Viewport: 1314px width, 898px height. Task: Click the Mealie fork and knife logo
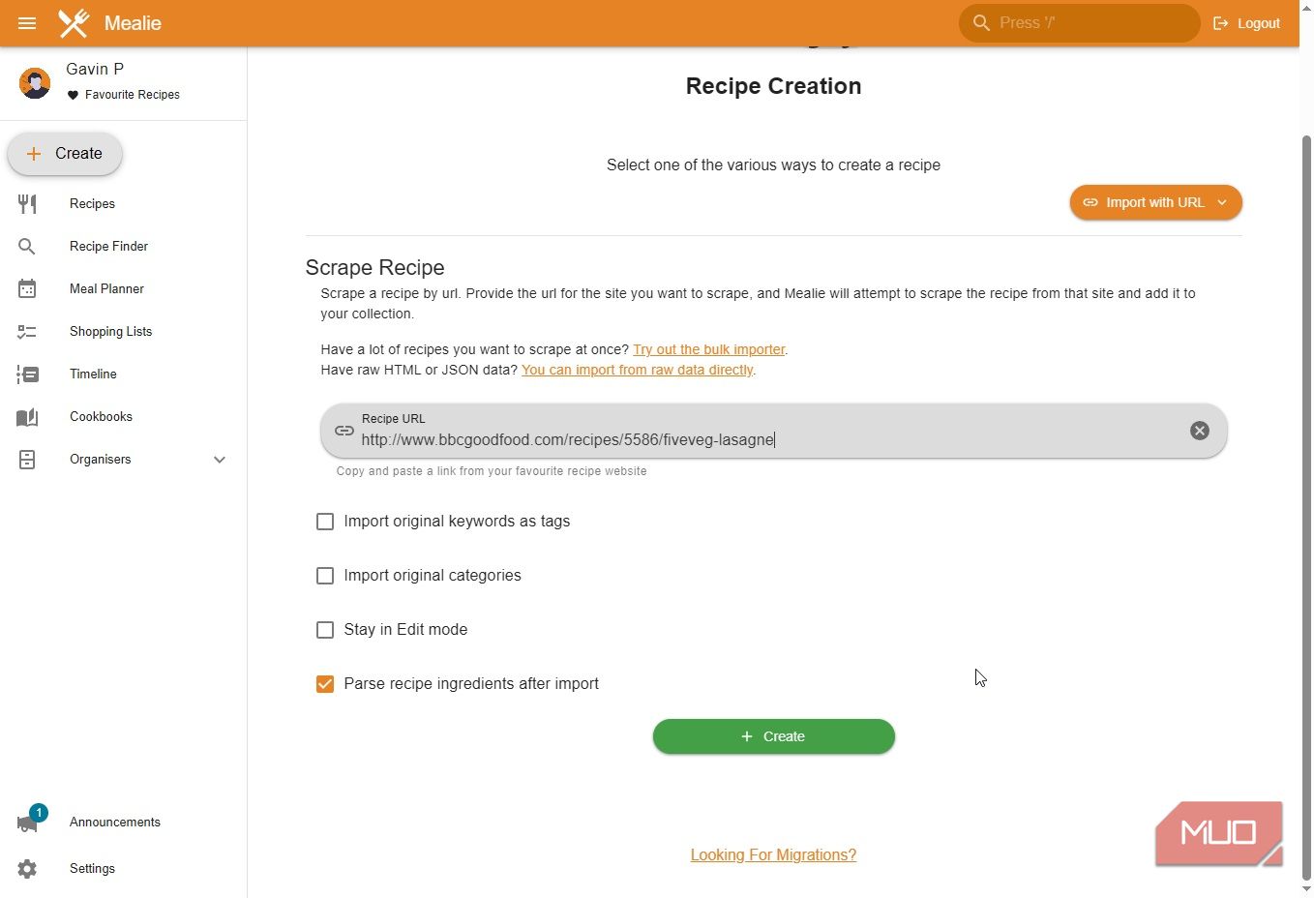click(74, 23)
